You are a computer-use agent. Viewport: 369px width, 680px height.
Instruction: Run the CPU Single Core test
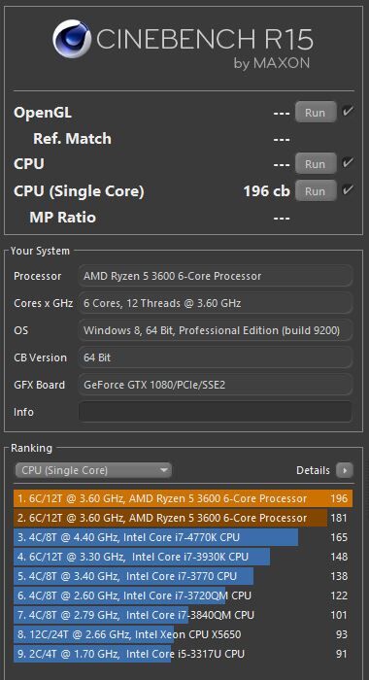click(316, 190)
